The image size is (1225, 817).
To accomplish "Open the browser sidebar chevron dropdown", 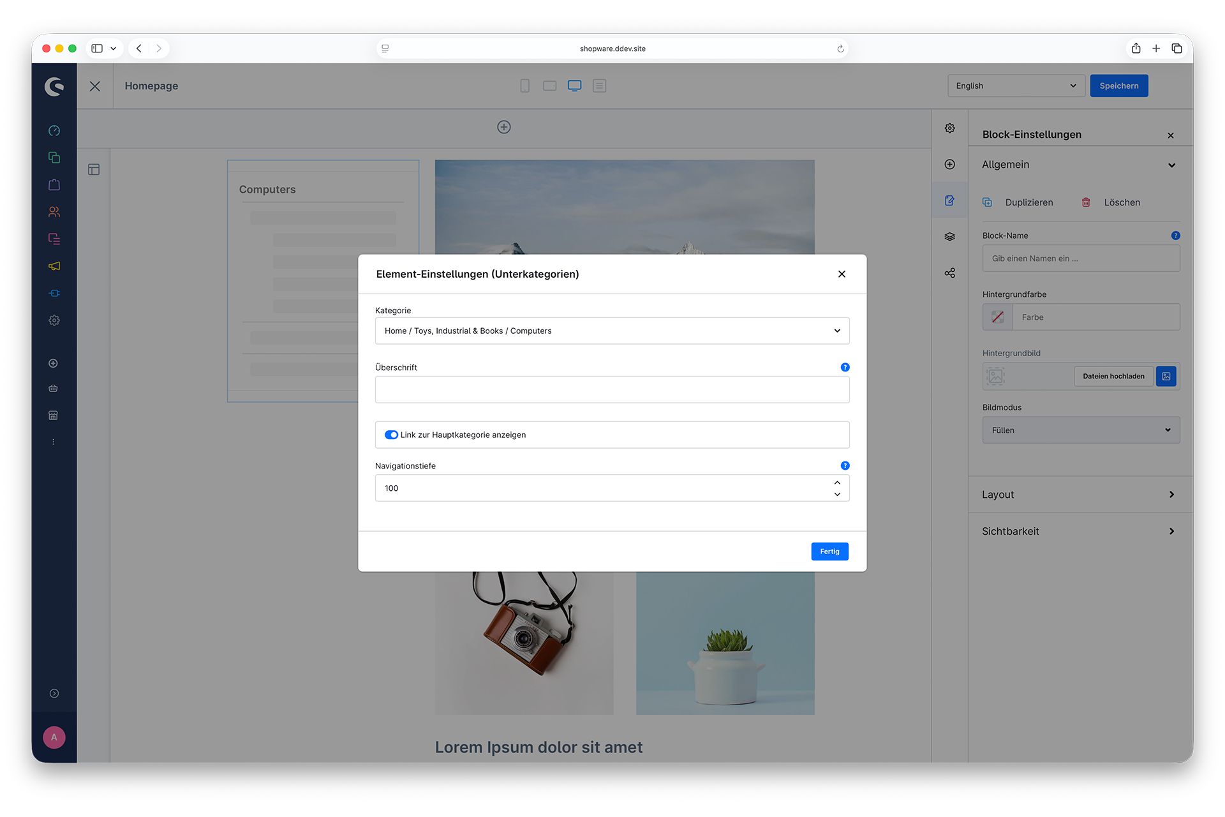I will [113, 49].
